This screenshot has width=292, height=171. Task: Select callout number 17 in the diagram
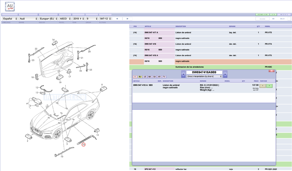click(x=70, y=77)
